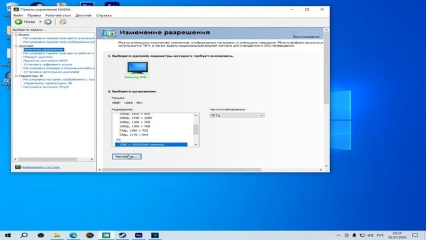Choose 1080p, 1366 × 768 resolution
Screen dimensions: 426x240
(134, 122)
